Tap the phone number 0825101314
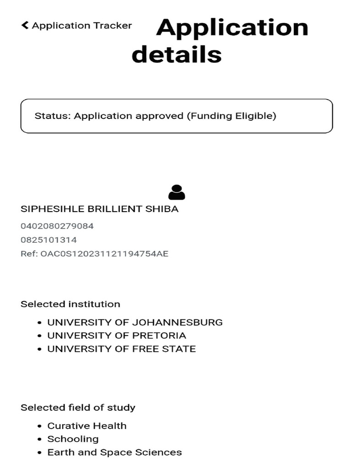The height and width of the screenshot is (470, 352). click(49, 240)
